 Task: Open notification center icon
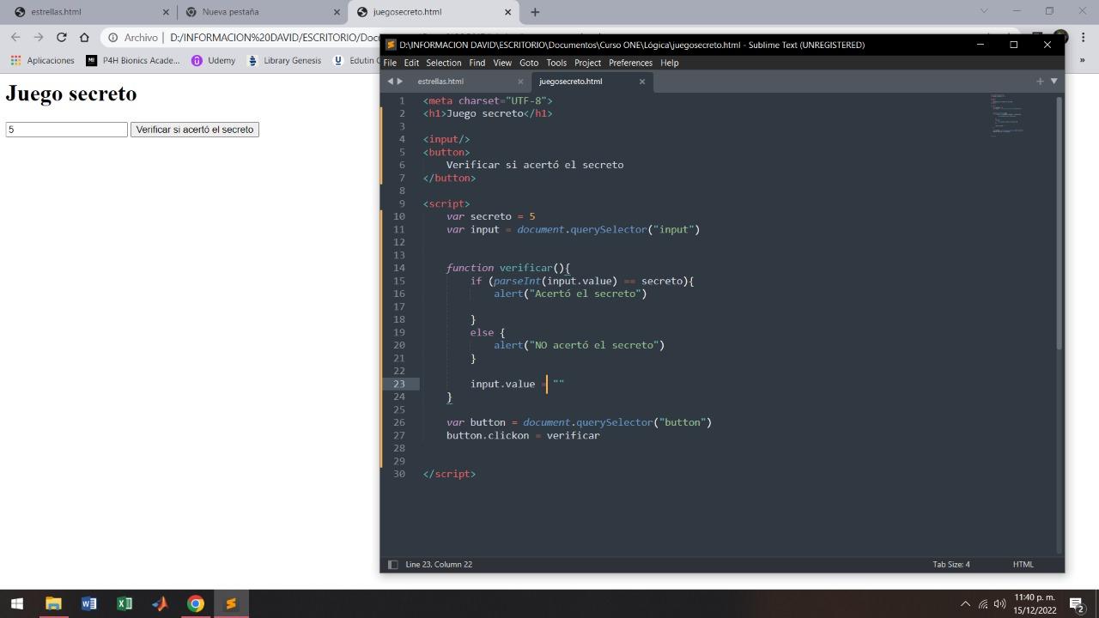(x=1077, y=603)
